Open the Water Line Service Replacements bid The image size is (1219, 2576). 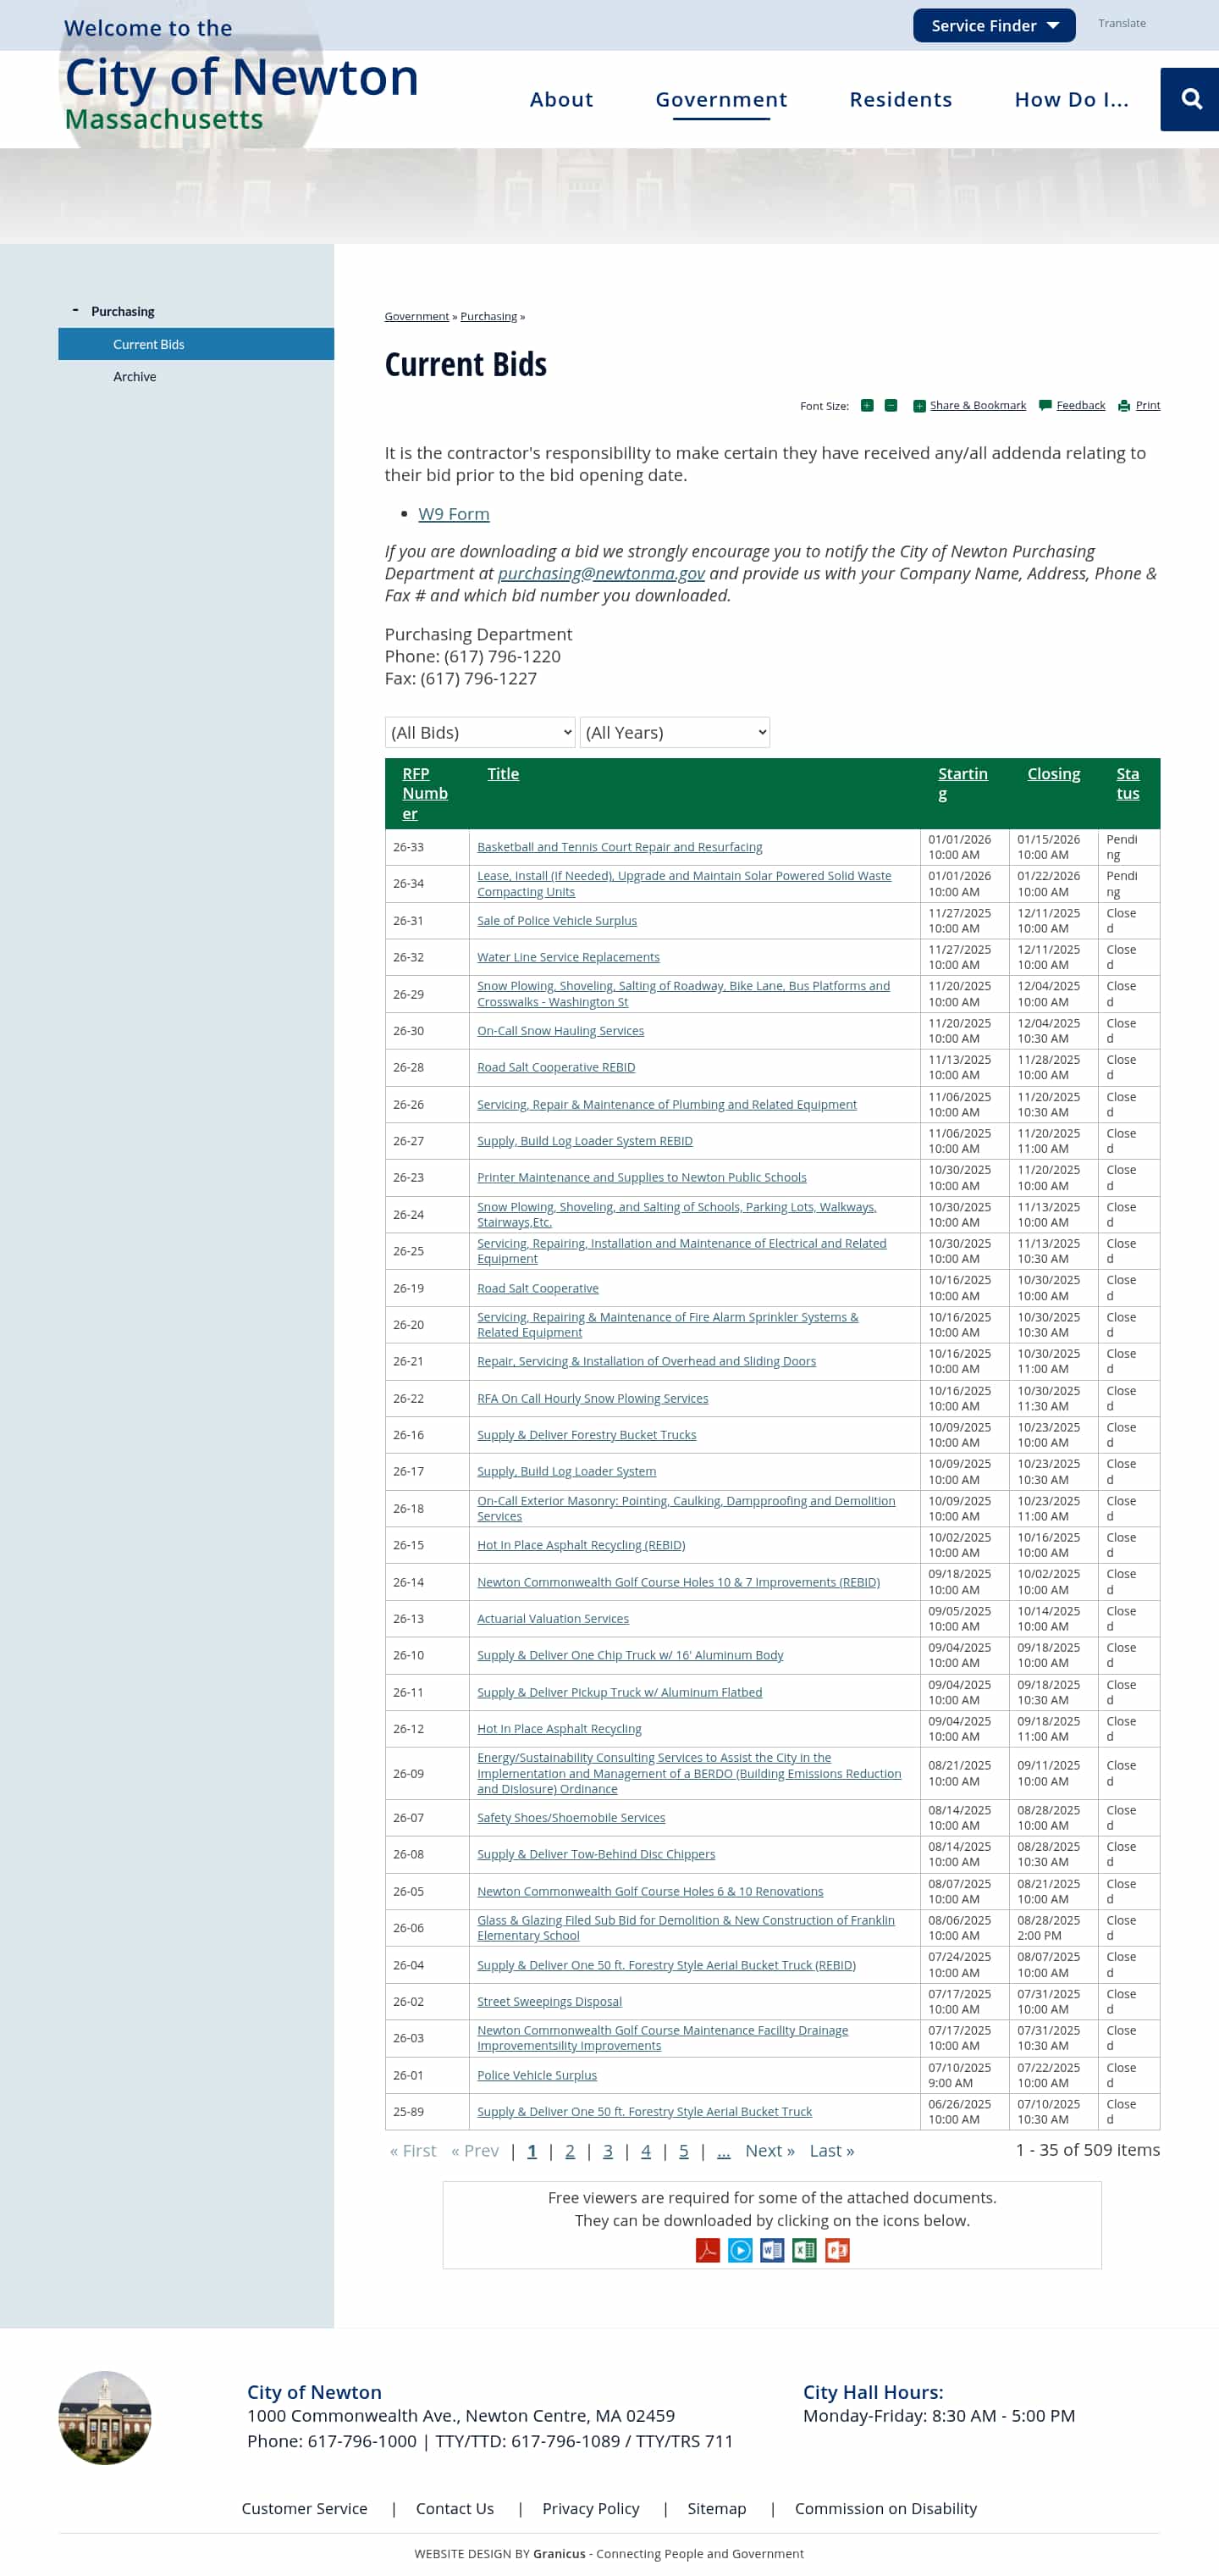click(567, 957)
